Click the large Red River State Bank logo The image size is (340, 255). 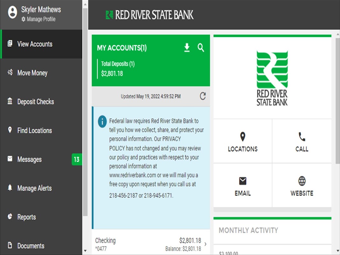(x=272, y=78)
